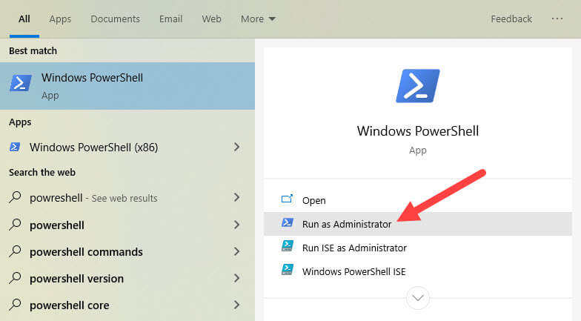Select the powershell web suggestion
This screenshot has width=581, height=321.
(127, 225)
